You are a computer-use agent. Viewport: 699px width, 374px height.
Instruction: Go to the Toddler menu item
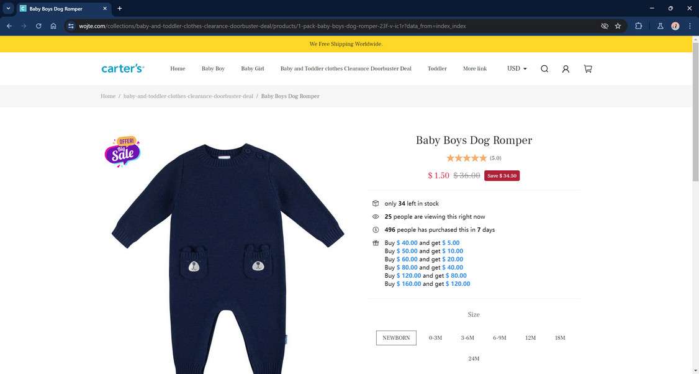point(437,69)
